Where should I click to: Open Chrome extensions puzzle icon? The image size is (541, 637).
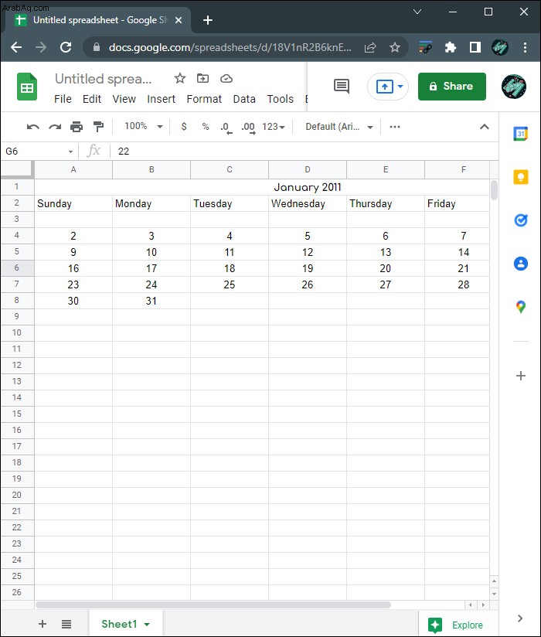coord(450,47)
